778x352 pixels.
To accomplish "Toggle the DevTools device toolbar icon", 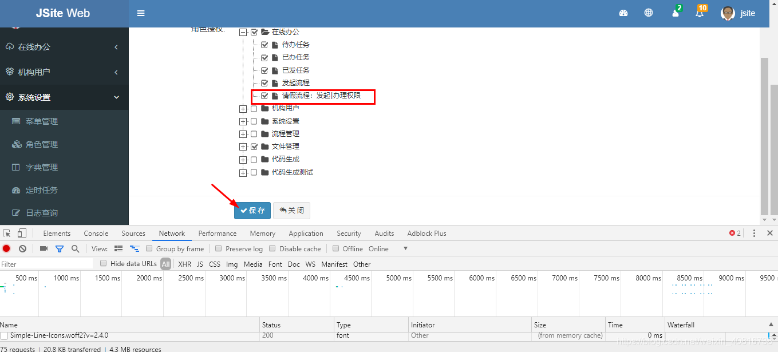I will click(22, 233).
